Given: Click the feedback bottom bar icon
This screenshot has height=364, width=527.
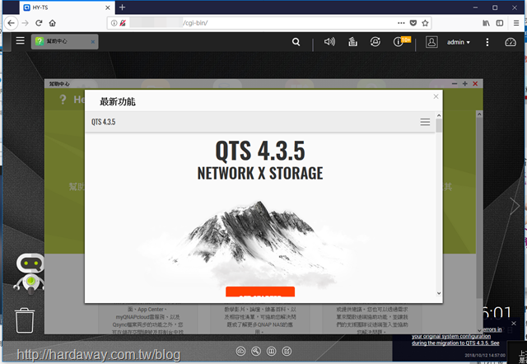Looking at the screenshot, I should (x=287, y=351).
